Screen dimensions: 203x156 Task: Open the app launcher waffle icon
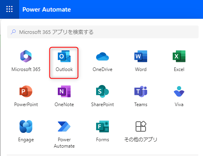tap(10, 9)
